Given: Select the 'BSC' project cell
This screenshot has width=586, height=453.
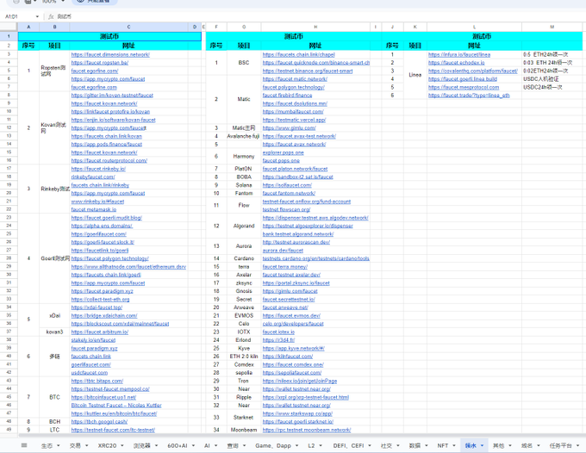Looking at the screenshot, I should tap(244, 63).
